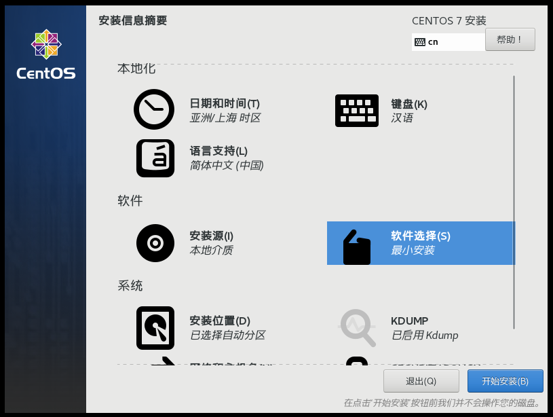Click the keyboard layout icon
The image size is (553, 417).
[x=356, y=111]
